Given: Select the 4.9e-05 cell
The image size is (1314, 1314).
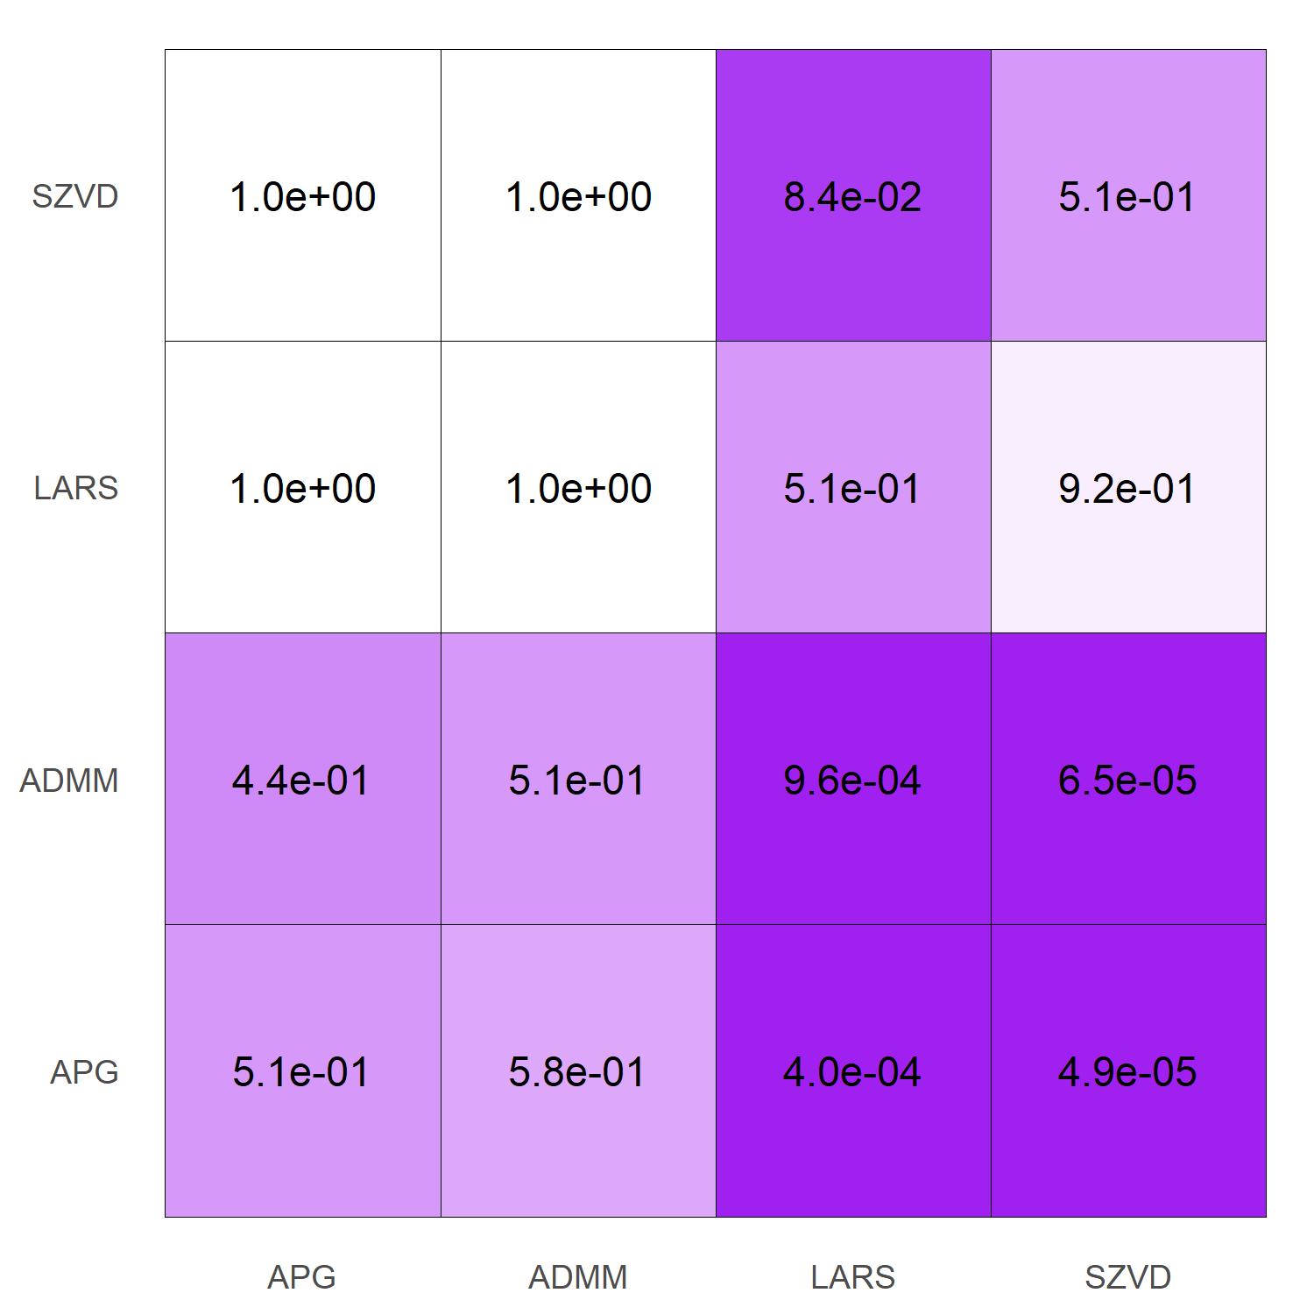Looking at the screenshot, I should coord(1128,1071).
